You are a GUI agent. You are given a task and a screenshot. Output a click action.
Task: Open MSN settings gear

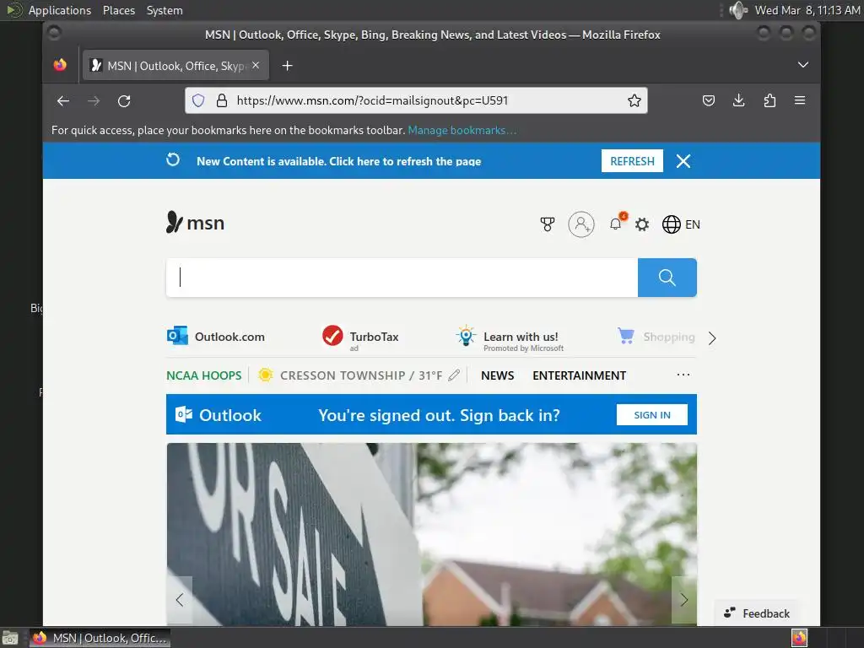(x=642, y=224)
